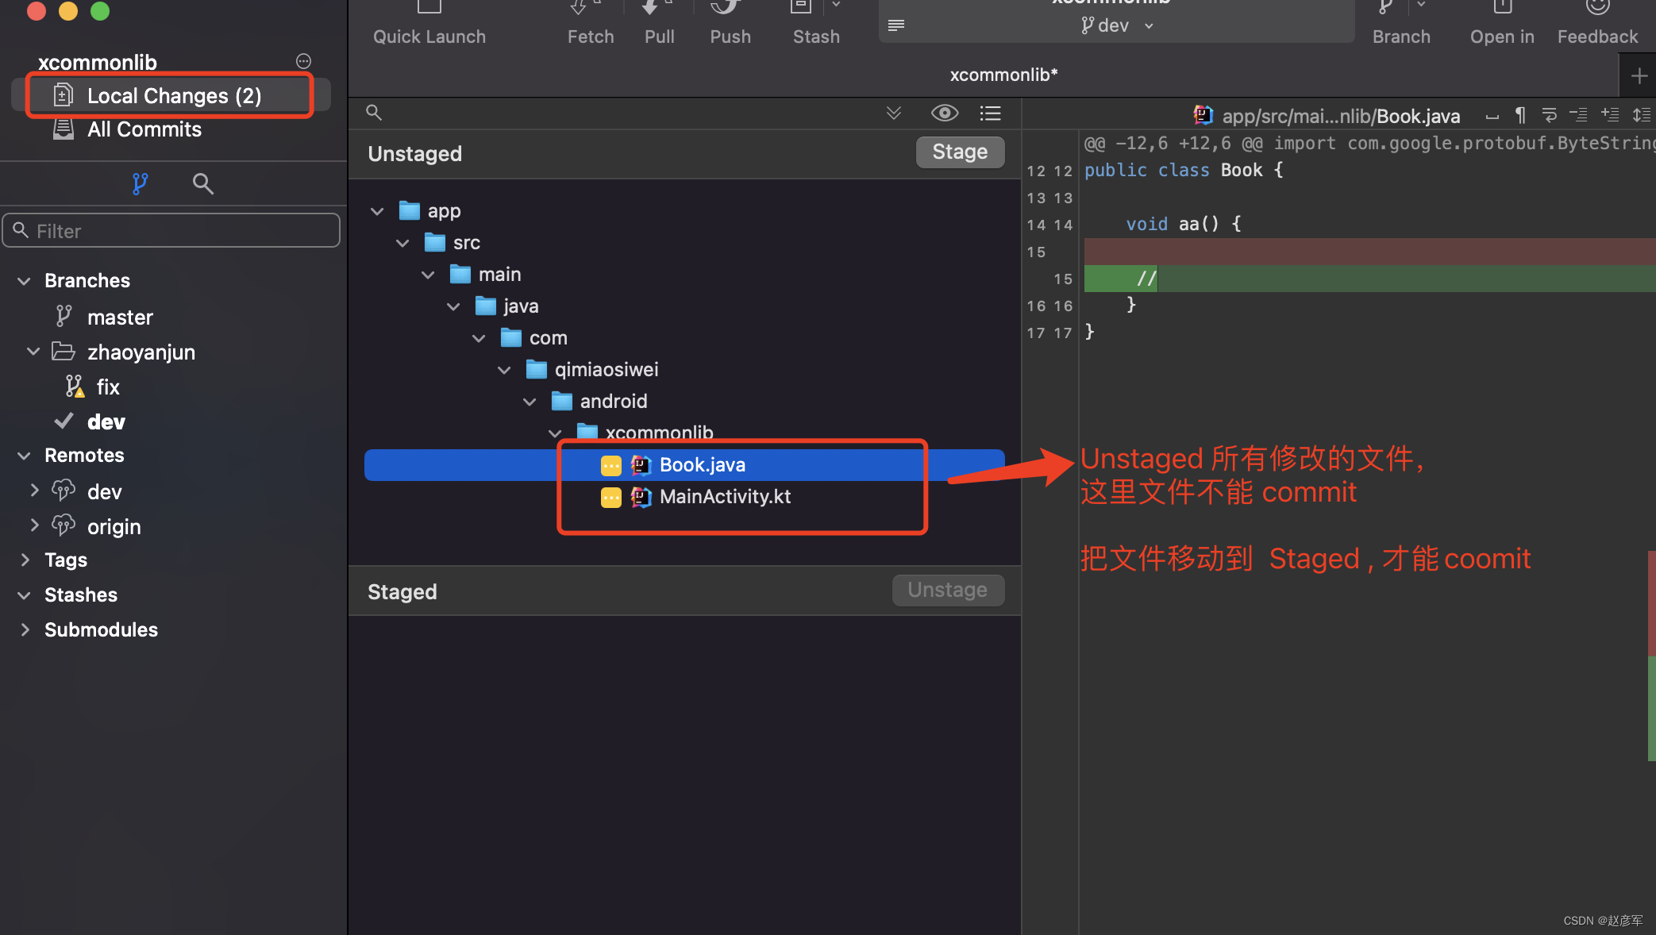The width and height of the screenshot is (1656, 935).
Task: Click the Open in toolbar button
Action: pyautogui.click(x=1502, y=23)
